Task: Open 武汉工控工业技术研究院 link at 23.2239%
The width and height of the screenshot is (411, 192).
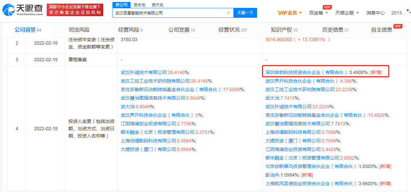Action: (x=300, y=89)
